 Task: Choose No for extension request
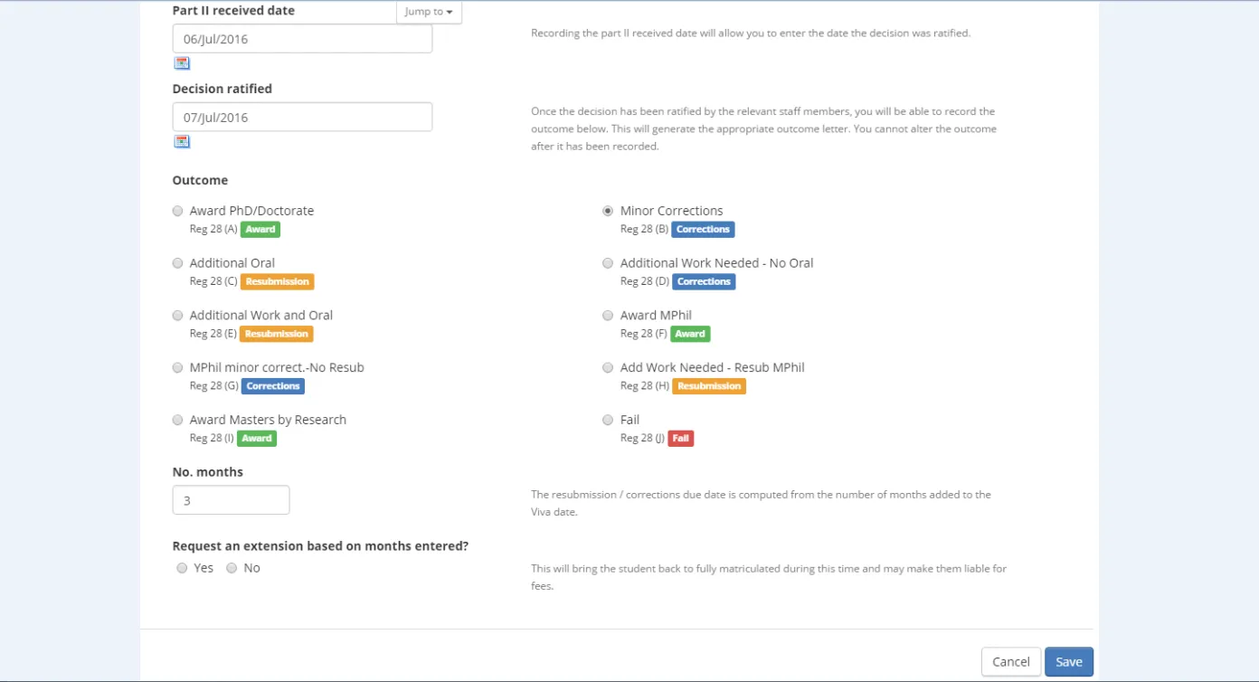click(232, 568)
